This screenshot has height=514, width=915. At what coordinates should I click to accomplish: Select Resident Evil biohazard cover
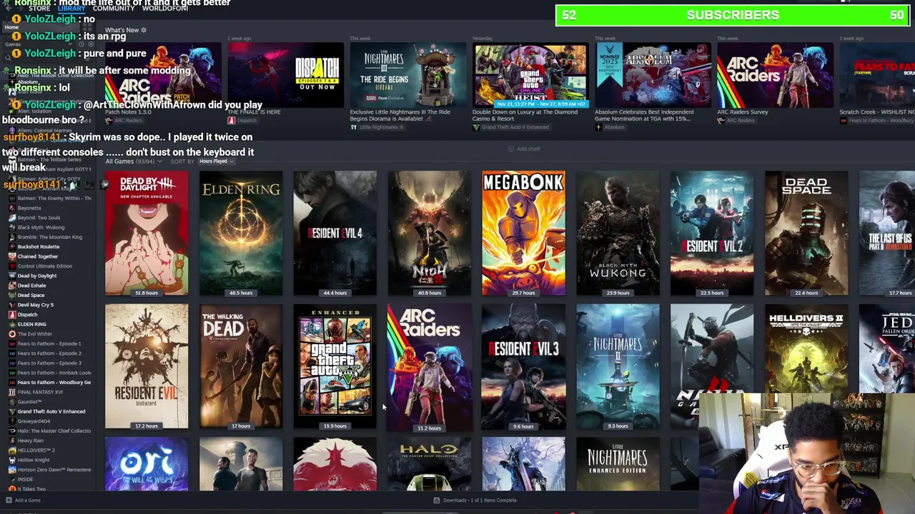click(147, 366)
